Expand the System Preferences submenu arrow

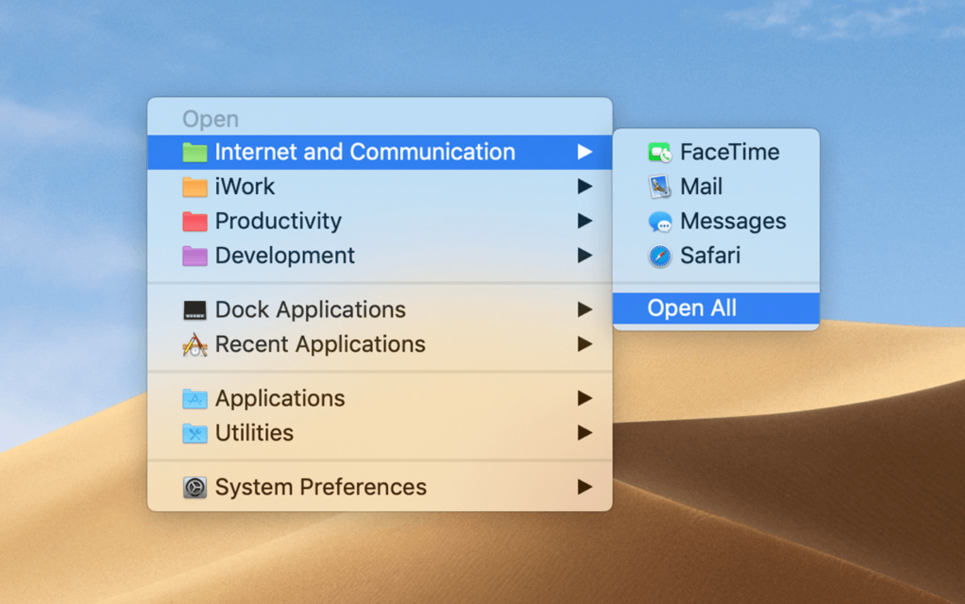(584, 487)
